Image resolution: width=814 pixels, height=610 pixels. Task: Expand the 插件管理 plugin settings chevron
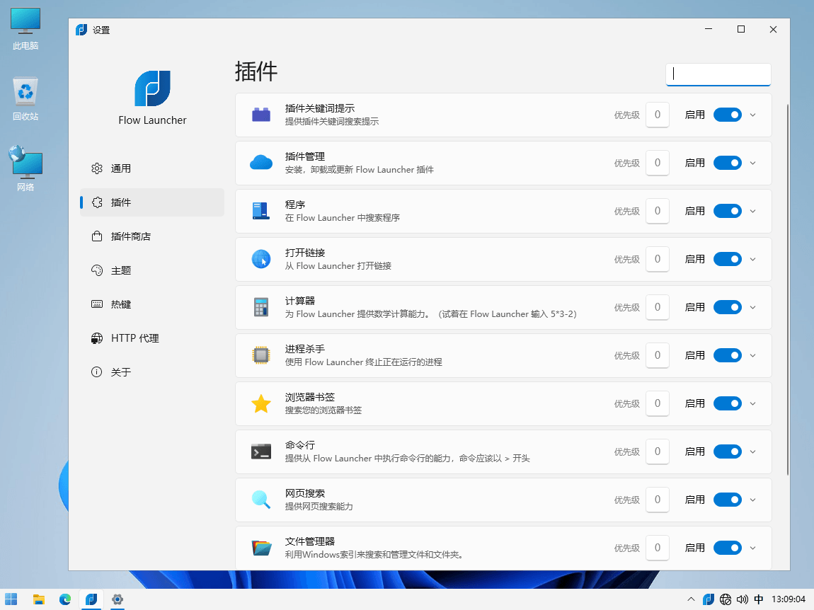(752, 163)
